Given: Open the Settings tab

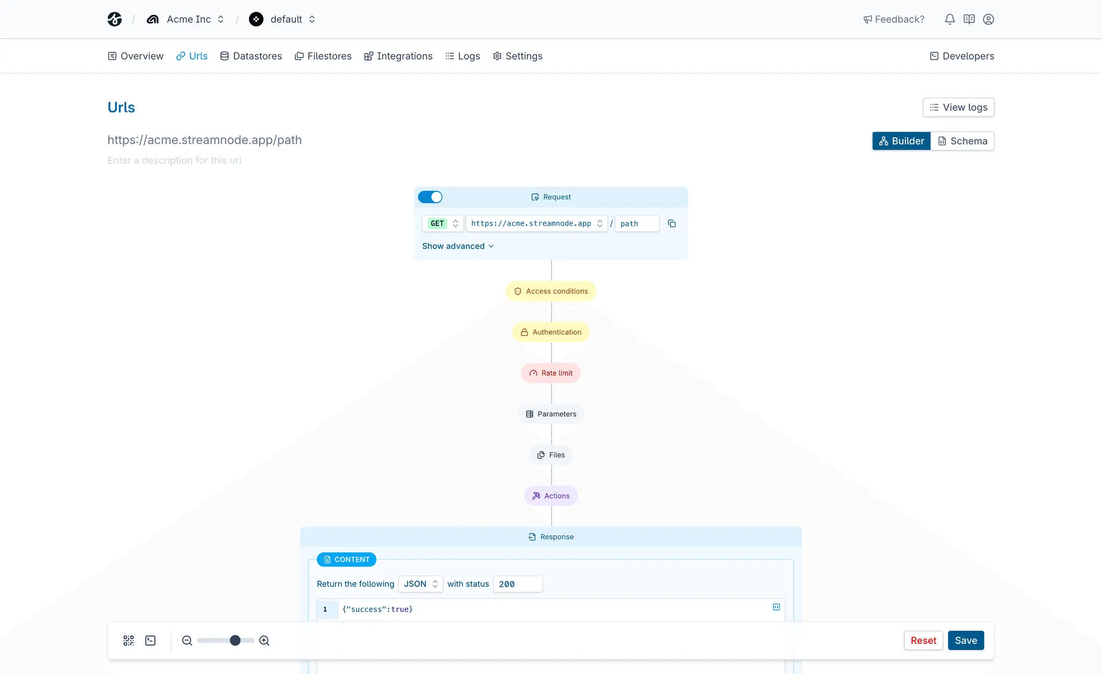Looking at the screenshot, I should point(518,56).
